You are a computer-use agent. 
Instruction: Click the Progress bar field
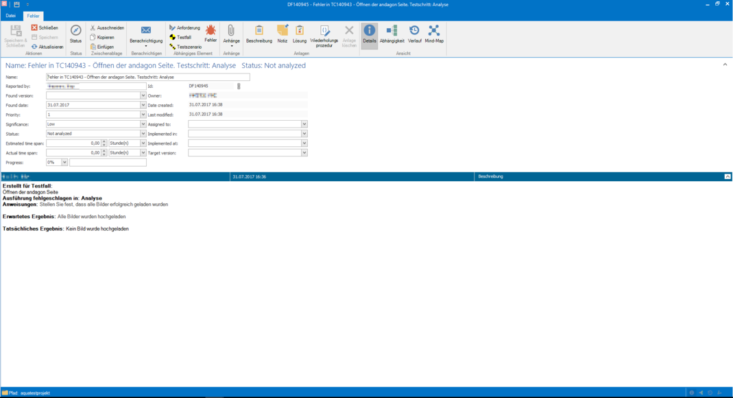pyautogui.click(x=108, y=163)
